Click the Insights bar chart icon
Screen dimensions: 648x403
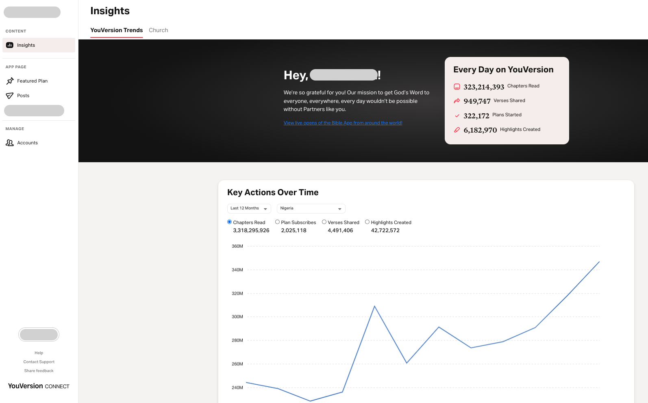point(10,45)
